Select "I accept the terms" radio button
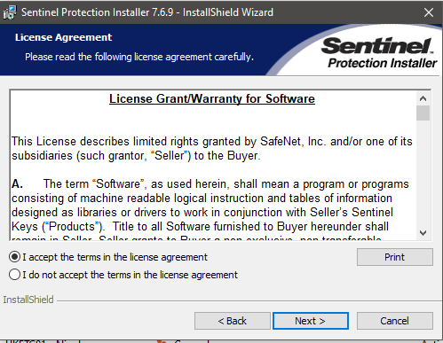Image resolution: width=443 pixels, height=343 pixels. coord(14,257)
